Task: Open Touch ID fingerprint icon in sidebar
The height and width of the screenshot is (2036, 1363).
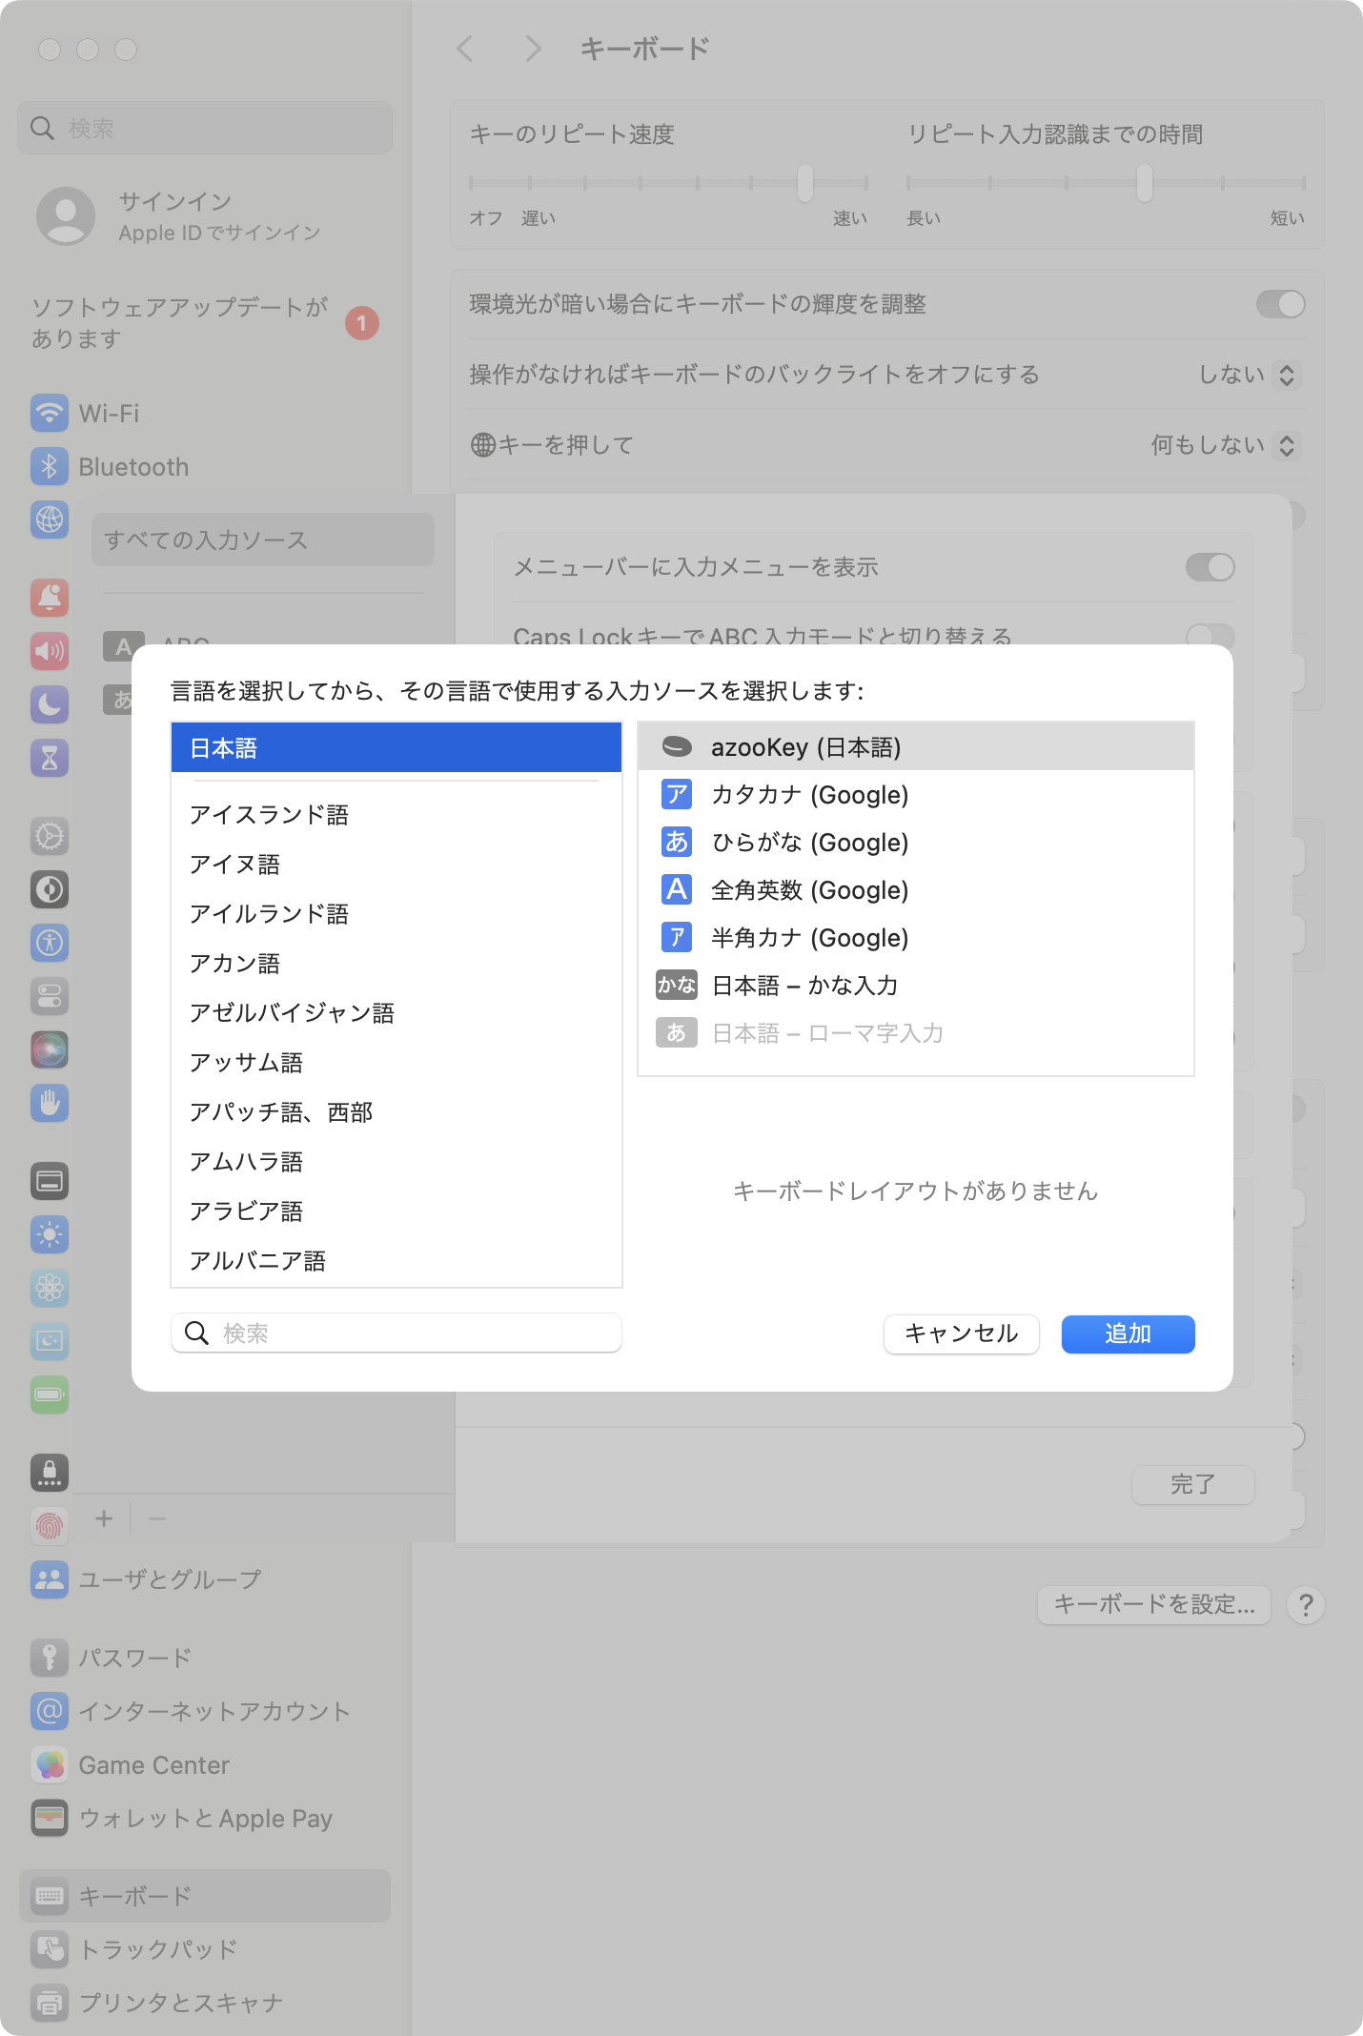Action: [50, 1526]
